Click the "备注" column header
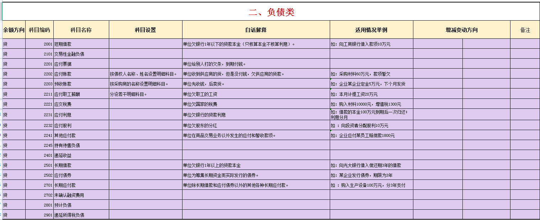The image size is (540, 220). [x=525, y=30]
